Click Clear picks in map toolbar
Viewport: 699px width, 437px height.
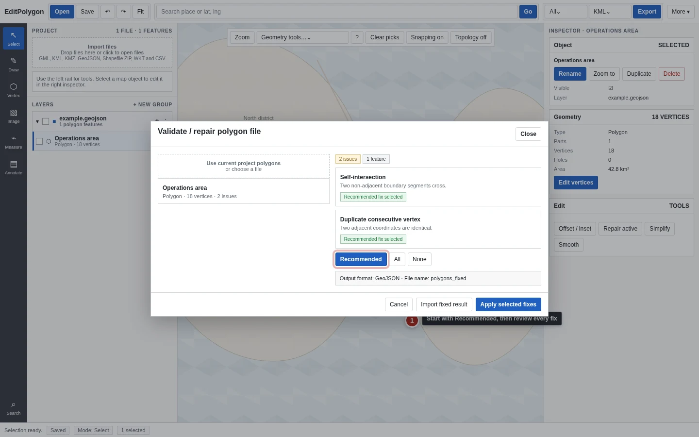(x=385, y=37)
